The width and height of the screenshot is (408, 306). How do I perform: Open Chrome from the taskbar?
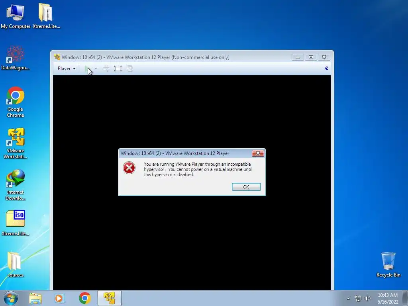pyautogui.click(x=84, y=298)
